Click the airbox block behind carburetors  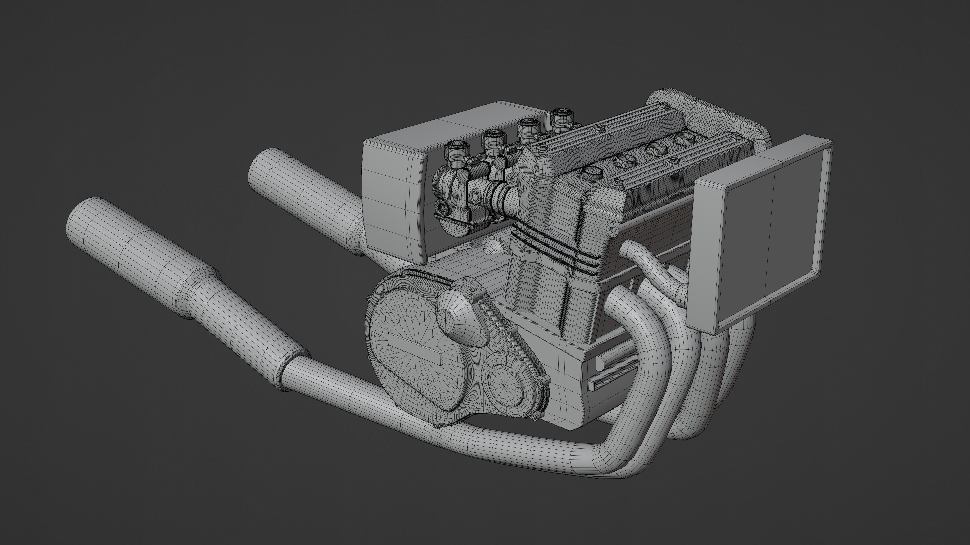pos(392,199)
